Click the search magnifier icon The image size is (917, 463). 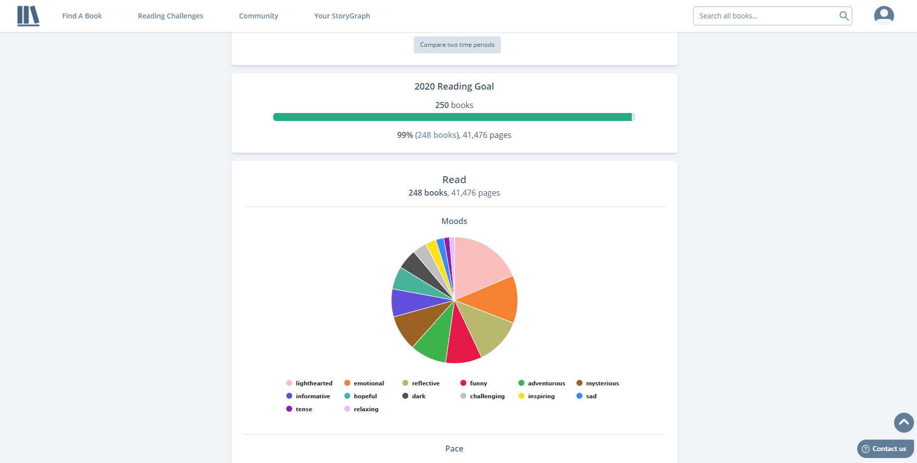[844, 15]
